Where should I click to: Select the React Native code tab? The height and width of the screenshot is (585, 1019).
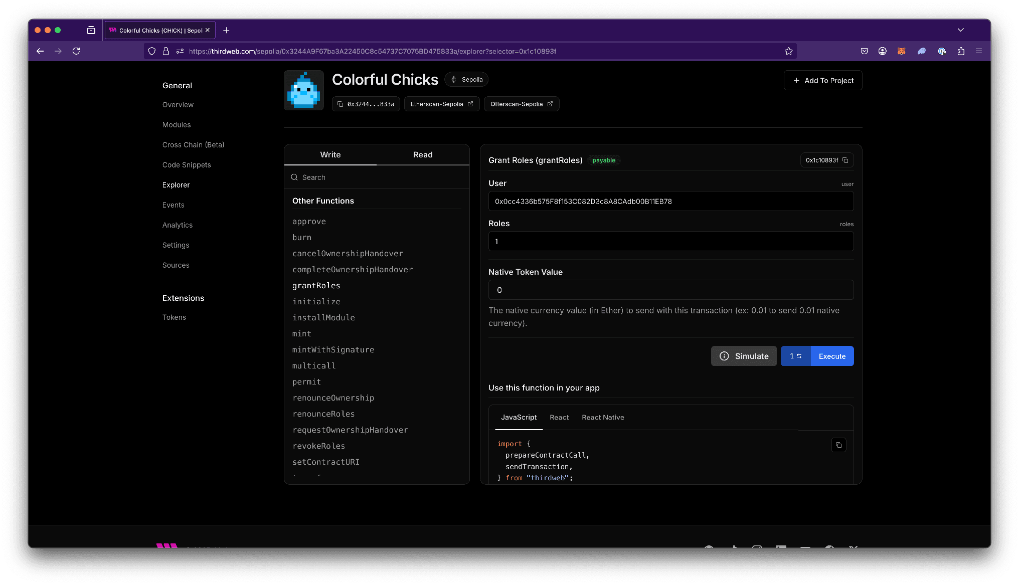point(602,418)
